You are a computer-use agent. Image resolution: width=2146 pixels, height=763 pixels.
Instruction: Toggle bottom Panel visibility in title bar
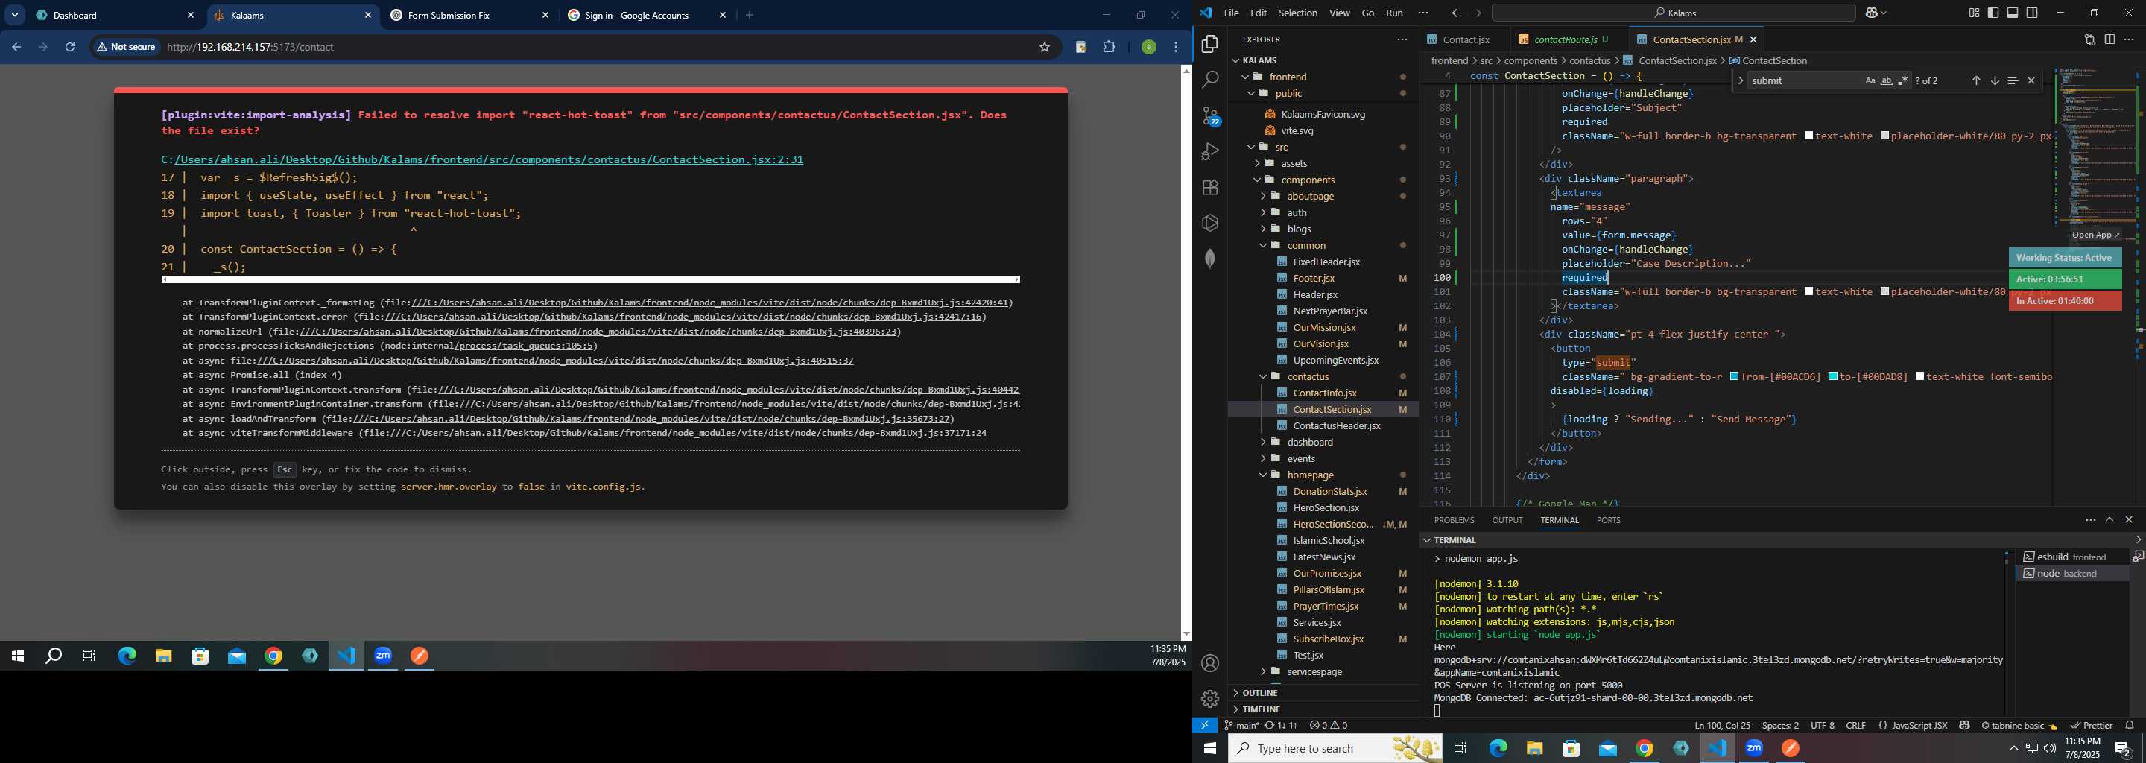point(2013,13)
